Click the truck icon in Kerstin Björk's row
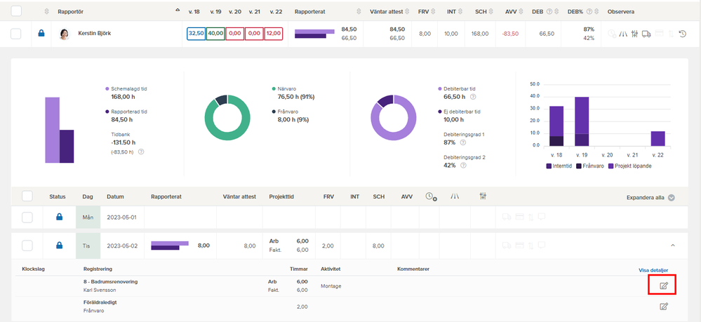The height and width of the screenshot is (322, 701). pos(646,34)
